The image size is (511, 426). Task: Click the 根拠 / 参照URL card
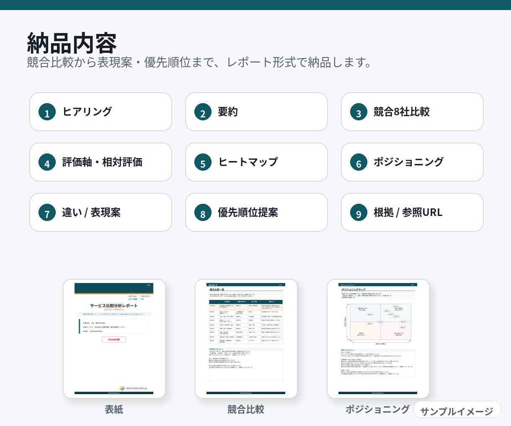pos(412,213)
